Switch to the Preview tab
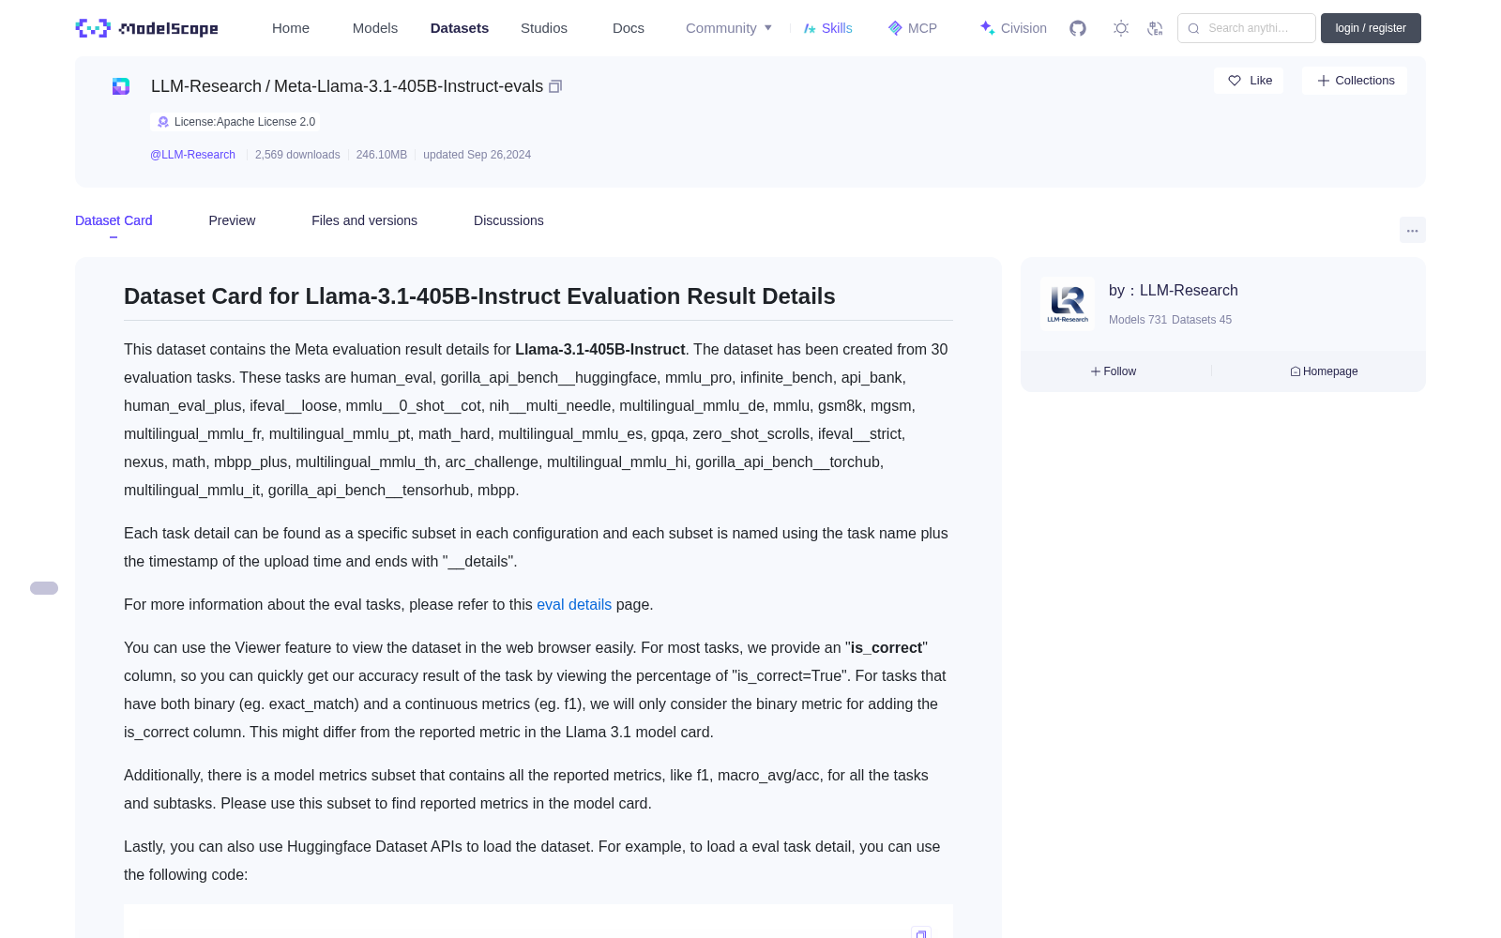Screen dimensions: 1501x938 click(232, 220)
